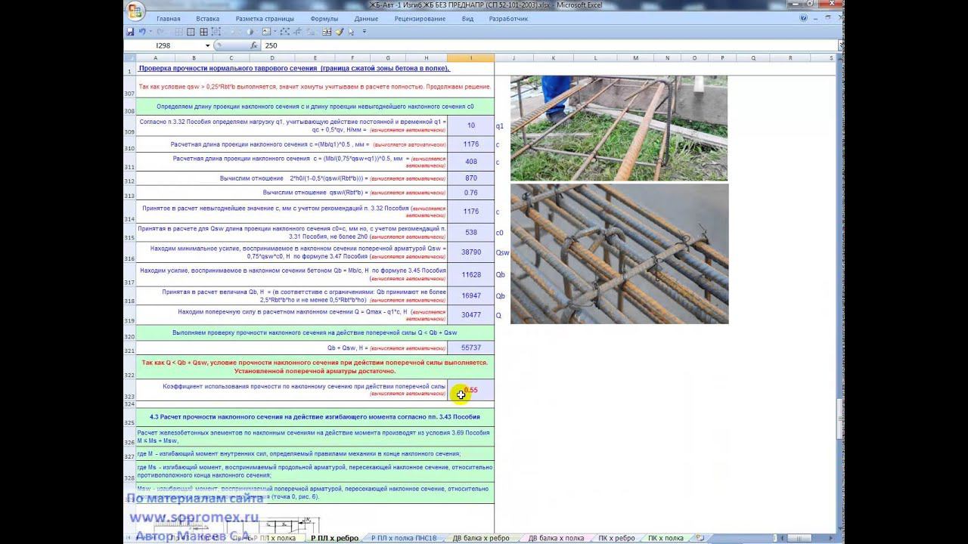Image resolution: width=968 pixels, height=544 pixels.
Task: Click the all-borders grid icon
Action: (x=203, y=32)
